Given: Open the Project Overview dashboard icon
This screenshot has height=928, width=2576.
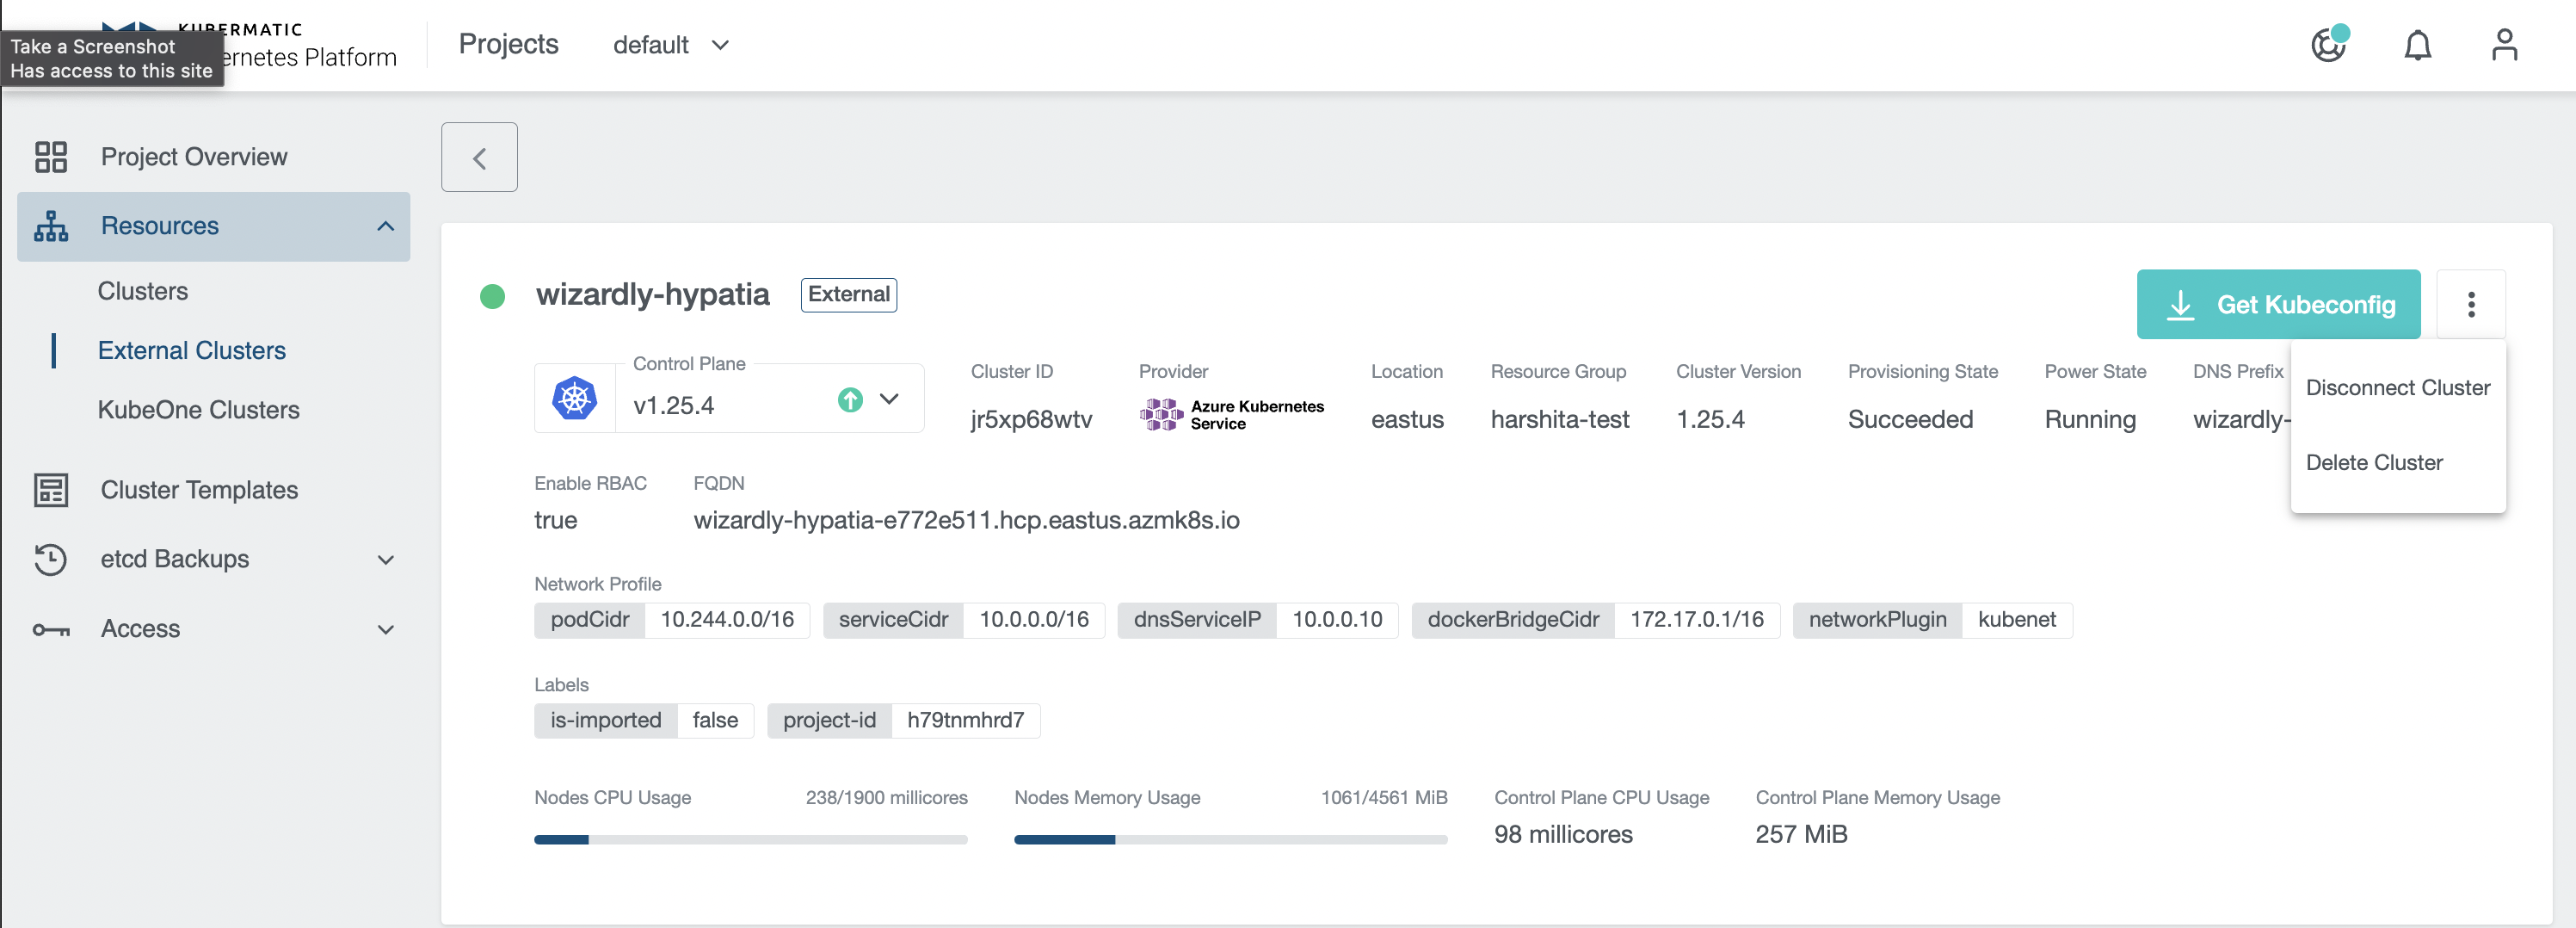Looking at the screenshot, I should [50, 156].
